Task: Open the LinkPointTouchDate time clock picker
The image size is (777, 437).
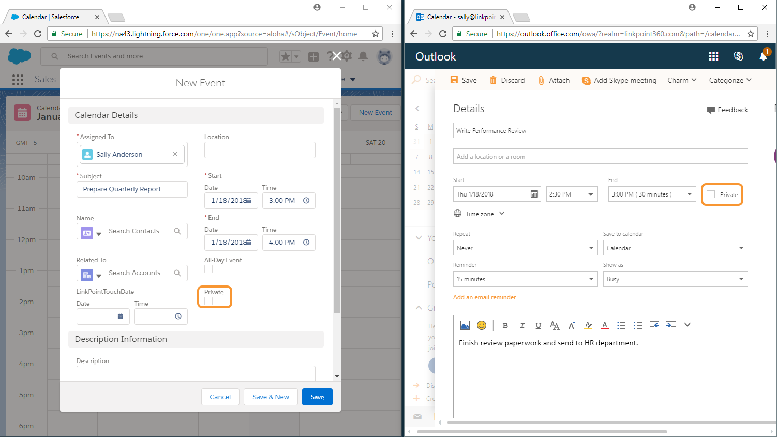Action: pyautogui.click(x=178, y=316)
